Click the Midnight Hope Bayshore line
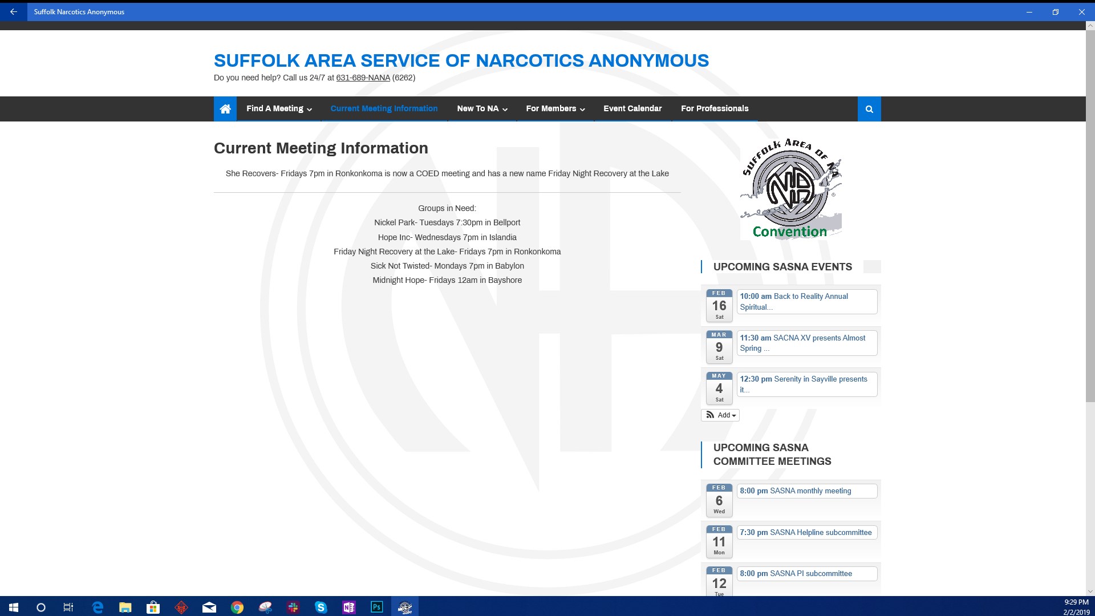This screenshot has width=1095, height=616. click(447, 280)
